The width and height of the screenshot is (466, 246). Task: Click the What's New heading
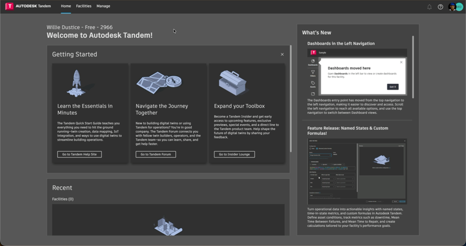point(316,33)
